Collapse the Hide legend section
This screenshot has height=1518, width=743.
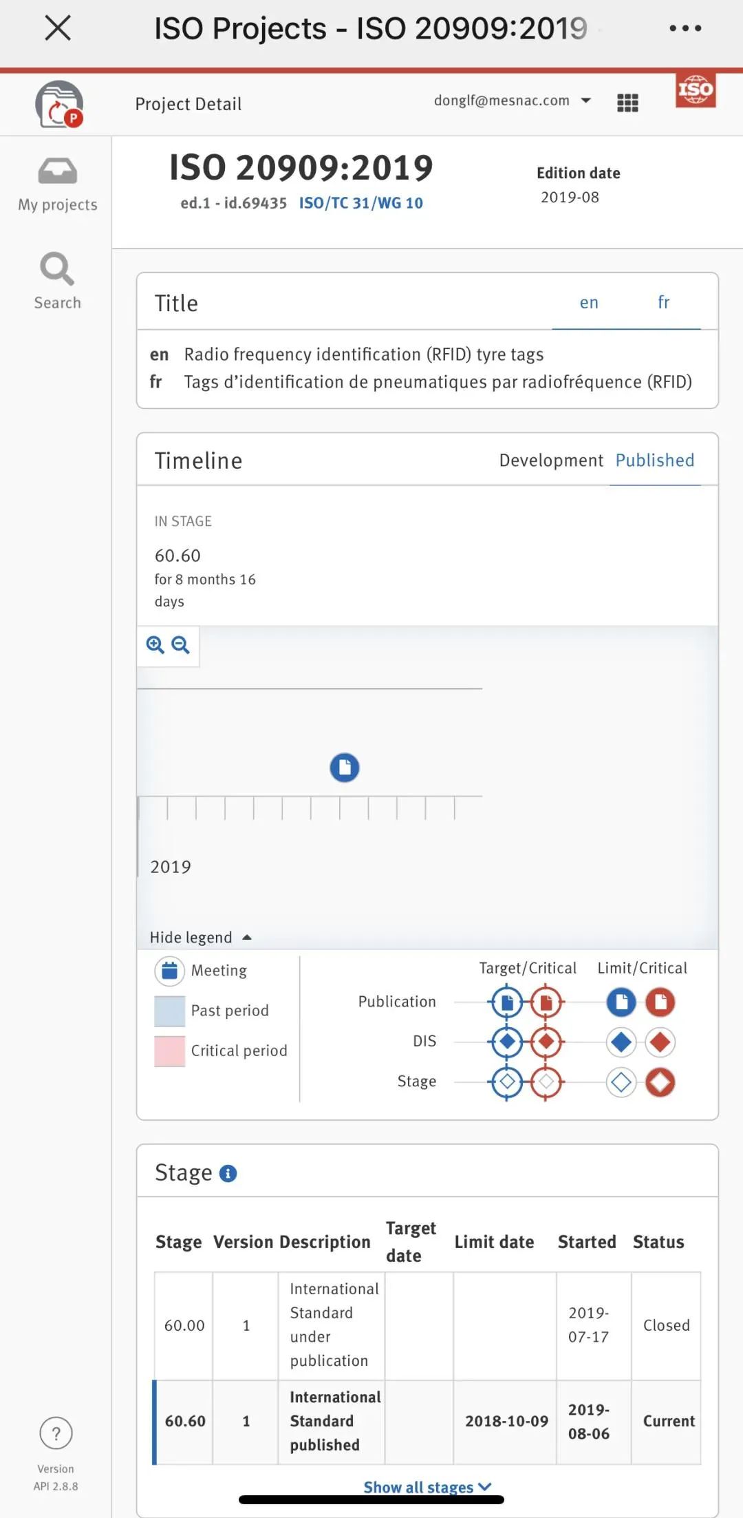pos(200,938)
